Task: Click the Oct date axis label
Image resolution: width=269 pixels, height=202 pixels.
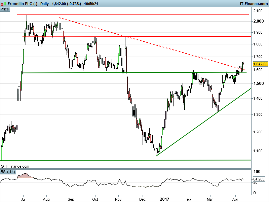Action: click(x=95, y=199)
